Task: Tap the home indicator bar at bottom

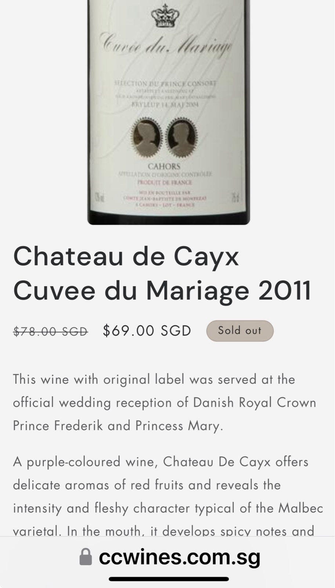Action: pyautogui.click(x=169, y=579)
